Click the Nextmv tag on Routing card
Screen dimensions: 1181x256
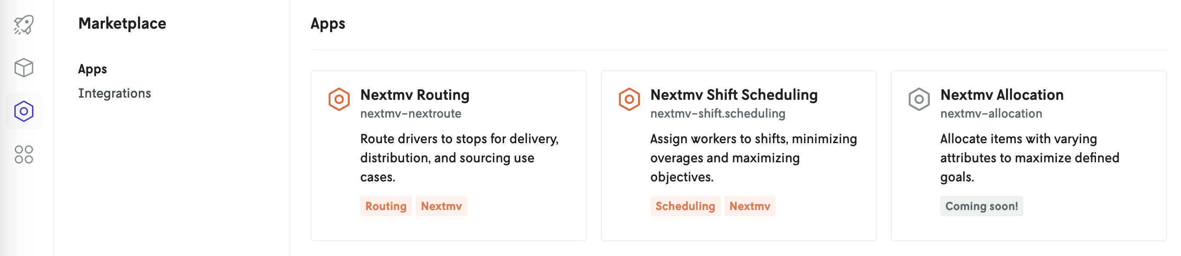pos(441,206)
